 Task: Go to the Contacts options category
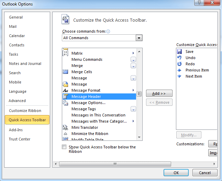tap(27, 45)
